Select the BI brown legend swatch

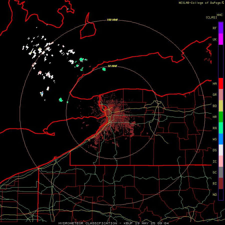tap(221, 183)
